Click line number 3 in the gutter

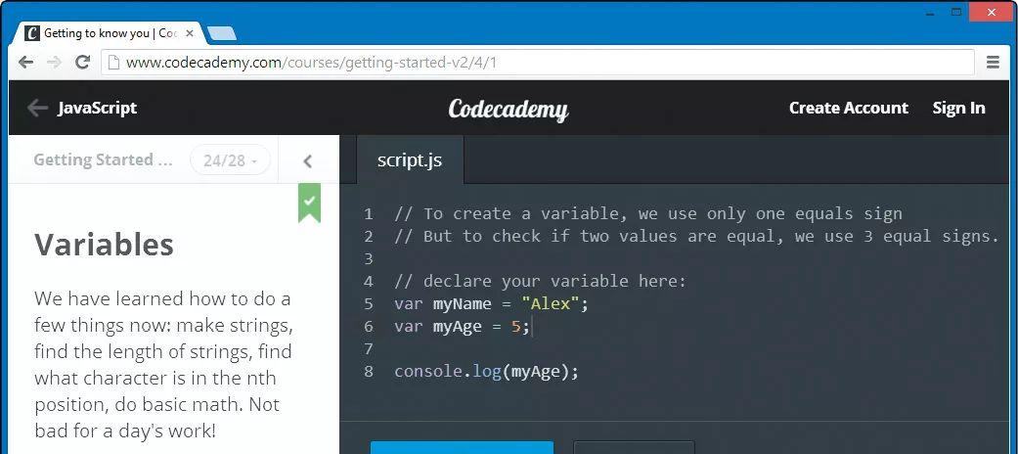368,258
